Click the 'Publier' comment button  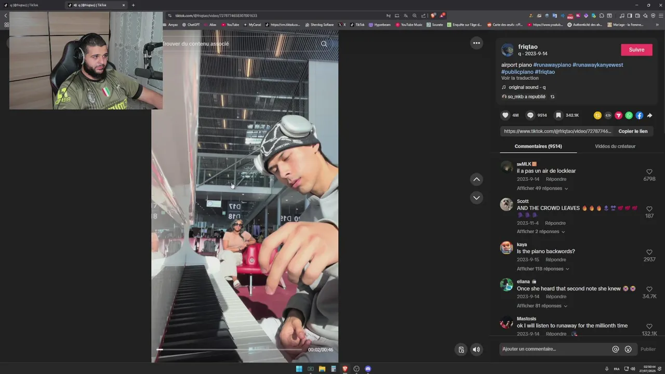[x=648, y=349]
